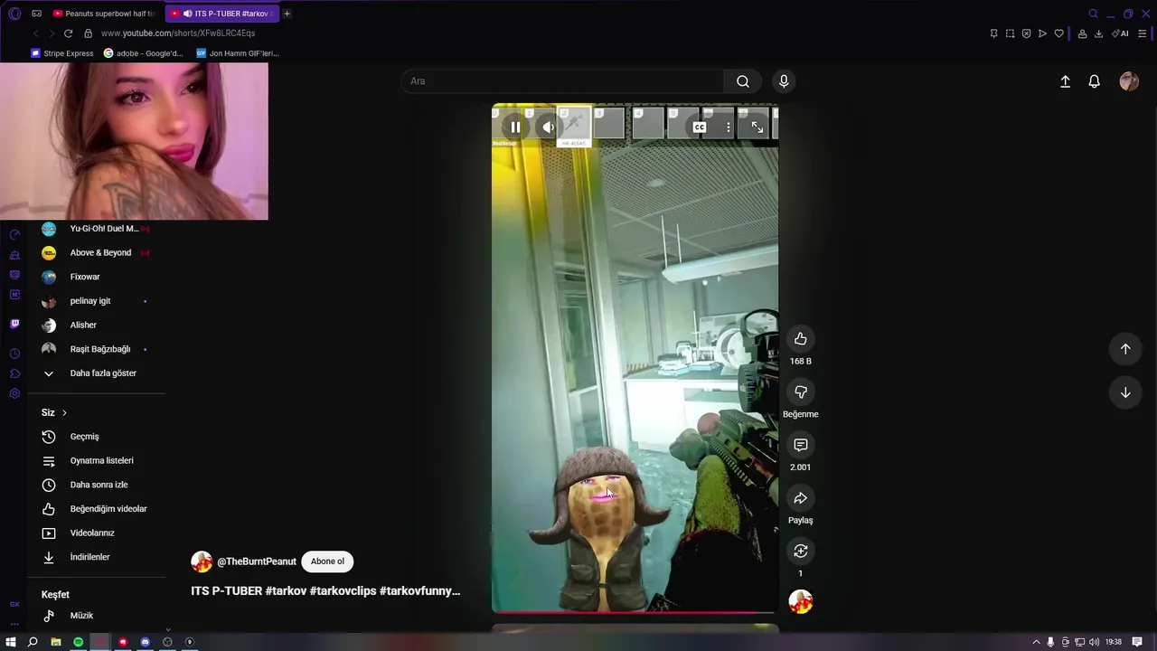This screenshot has width=1157, height=651.
Task: Mute the Shorts video volume
Action: (549, 127)
